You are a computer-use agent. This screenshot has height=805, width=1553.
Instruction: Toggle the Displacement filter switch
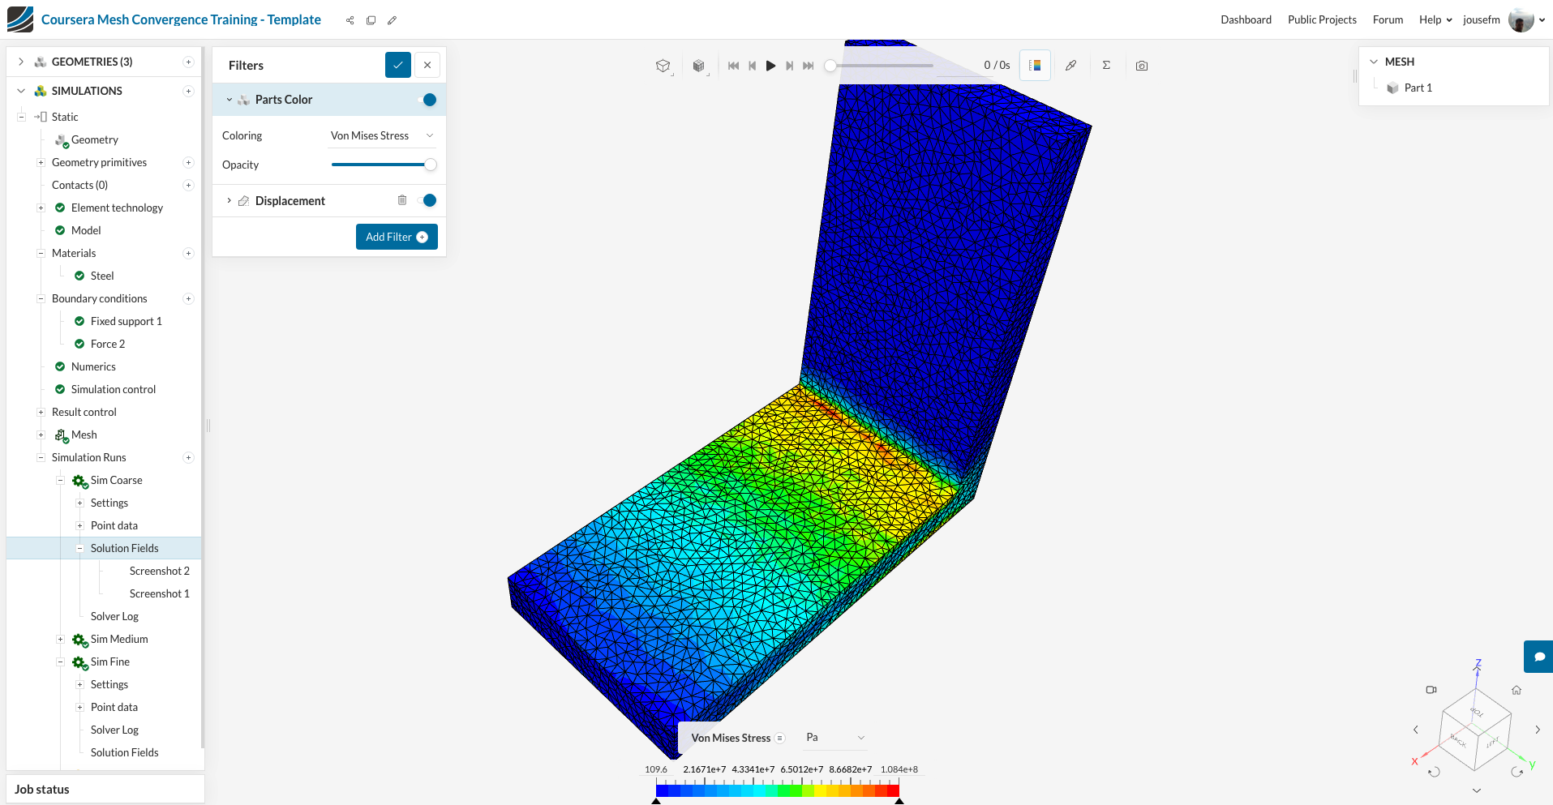[427, 200]
